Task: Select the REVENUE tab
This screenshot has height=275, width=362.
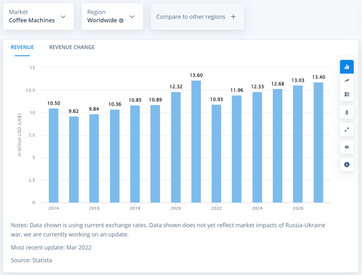Action: click(22, 47)
